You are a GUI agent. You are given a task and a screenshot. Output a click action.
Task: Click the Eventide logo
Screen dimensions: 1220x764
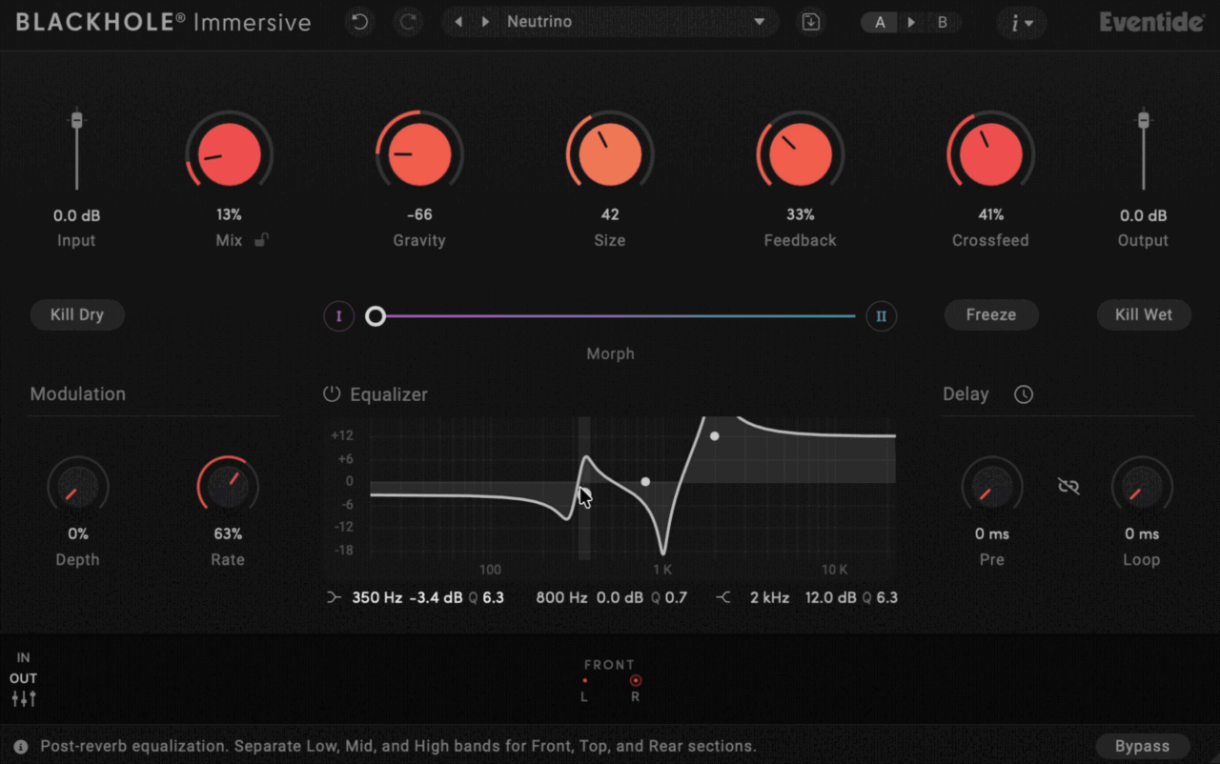[x=1151, y=22]
